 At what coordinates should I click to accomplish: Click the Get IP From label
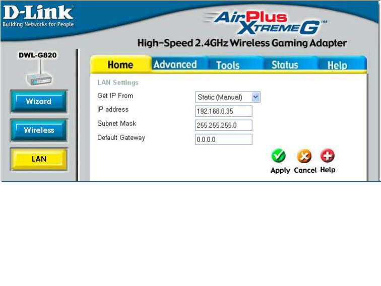coord(115,96)
